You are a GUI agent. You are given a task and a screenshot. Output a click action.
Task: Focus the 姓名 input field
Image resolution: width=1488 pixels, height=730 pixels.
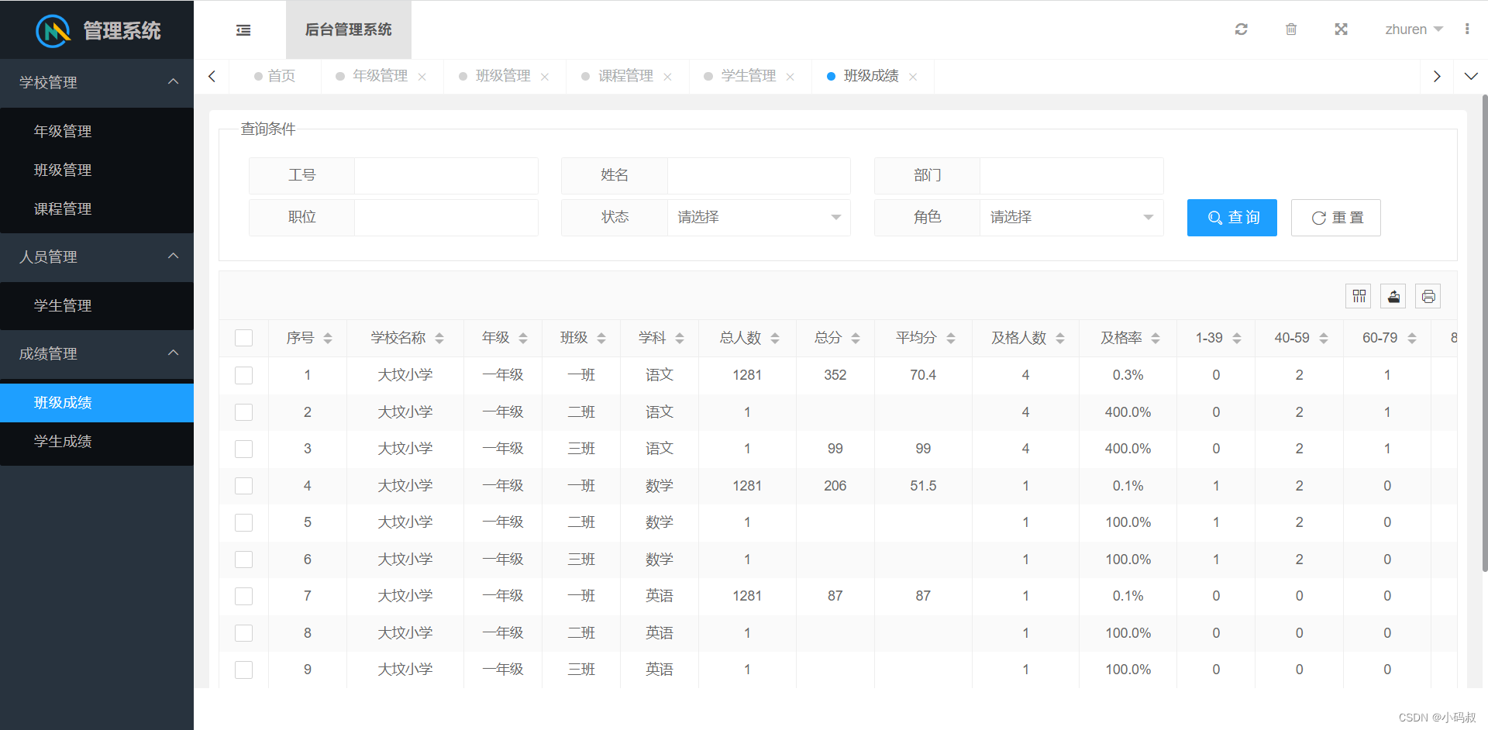tap(759, 176)
